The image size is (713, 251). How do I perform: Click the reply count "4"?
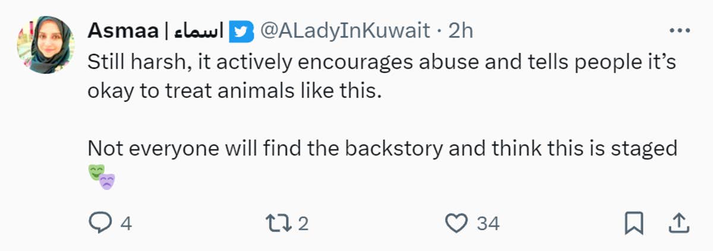tap(125, 224)
